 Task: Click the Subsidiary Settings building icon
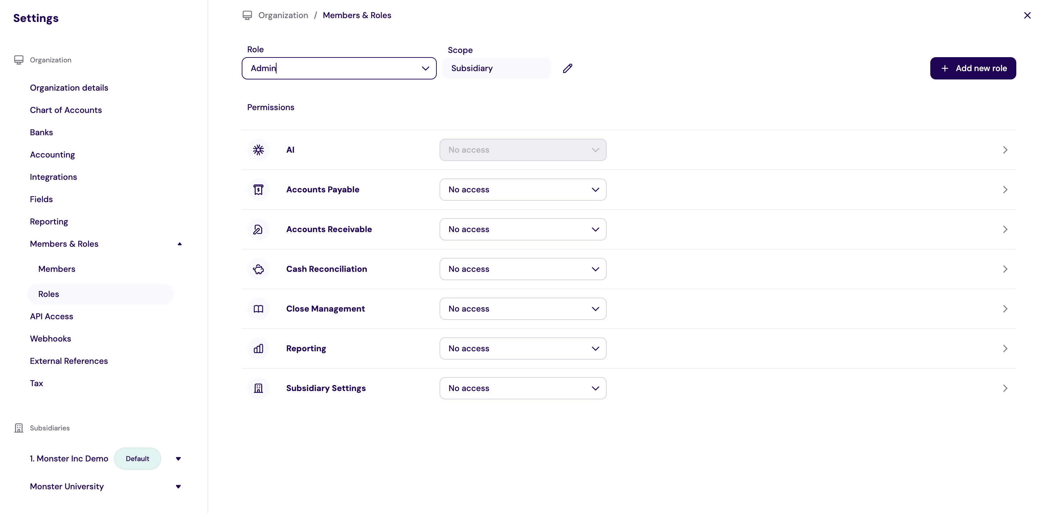(x=258, y=388)
